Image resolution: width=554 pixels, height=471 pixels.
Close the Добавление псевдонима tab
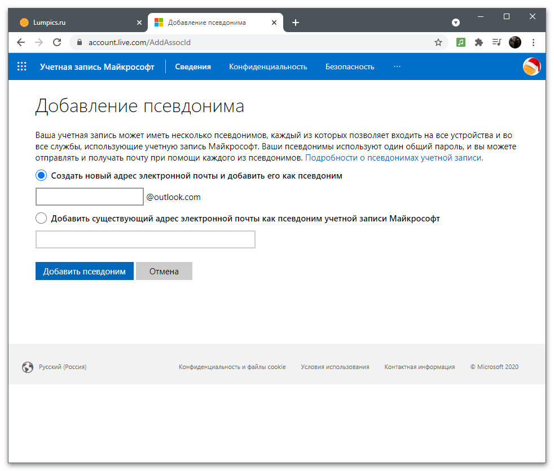tap(274, 23)
